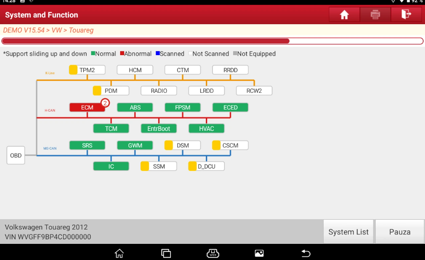Screen dimensions: 425x260
Task: Select the abnormal ECM module
Action: [x=87, y=108]
